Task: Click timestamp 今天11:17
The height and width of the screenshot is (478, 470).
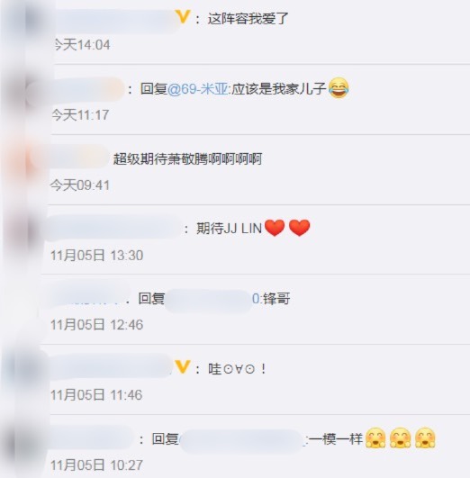Action: click(x=80, y=115)
